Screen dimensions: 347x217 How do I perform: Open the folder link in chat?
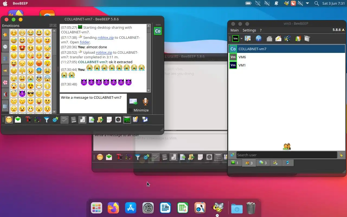[x=85, y=42]
